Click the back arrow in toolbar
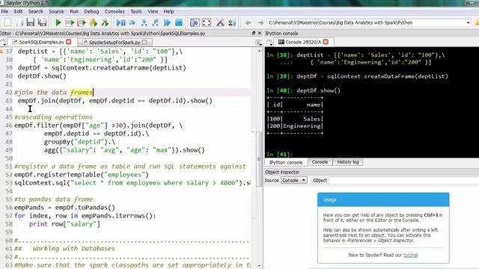This screenshot has width=479, height=269. 248,22
